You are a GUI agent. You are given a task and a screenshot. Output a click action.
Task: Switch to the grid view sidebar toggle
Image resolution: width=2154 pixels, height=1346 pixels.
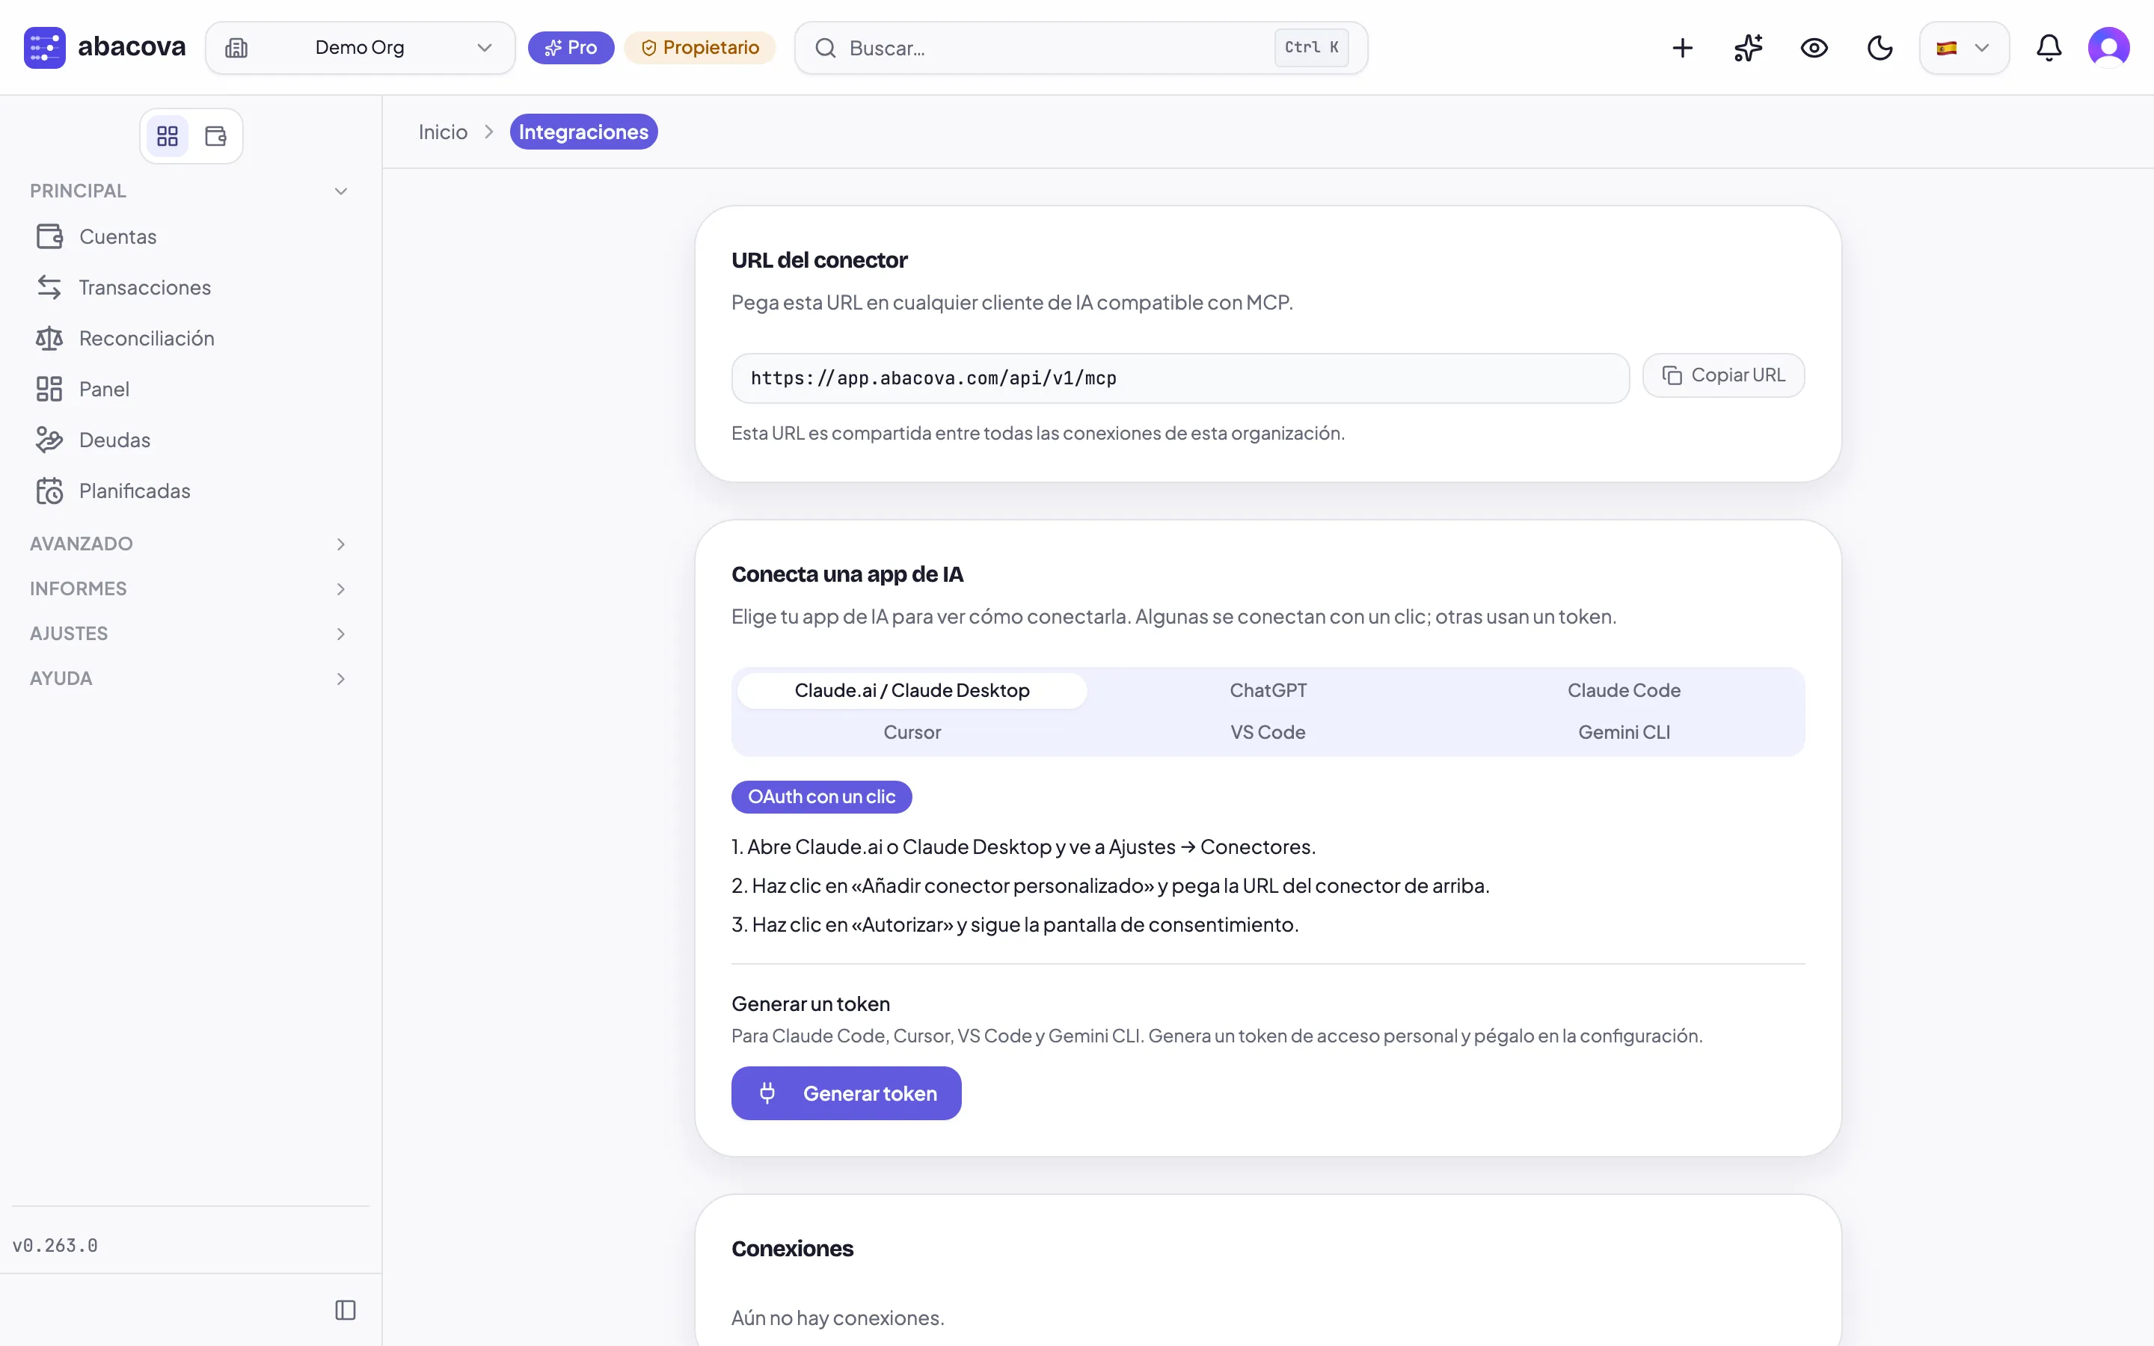[x=168, y=136]
